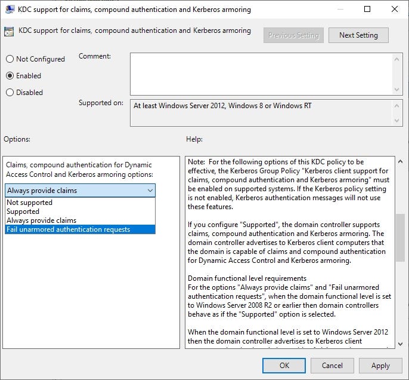
Task: Click inside the Comment text field
Action: click(x=261, y=73)
